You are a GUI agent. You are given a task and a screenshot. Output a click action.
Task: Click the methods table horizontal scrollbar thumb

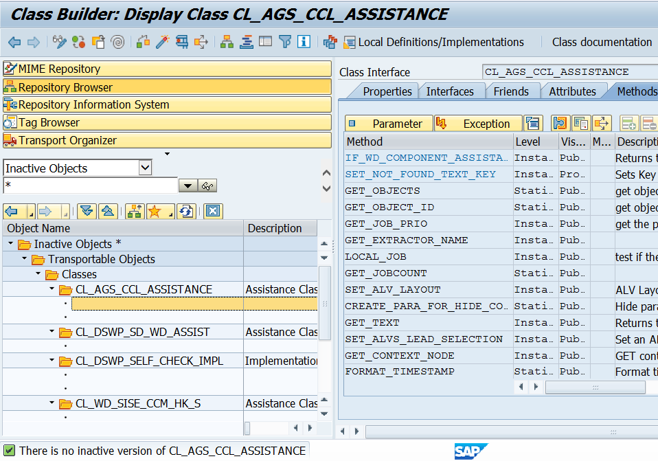tap(595, 387)
